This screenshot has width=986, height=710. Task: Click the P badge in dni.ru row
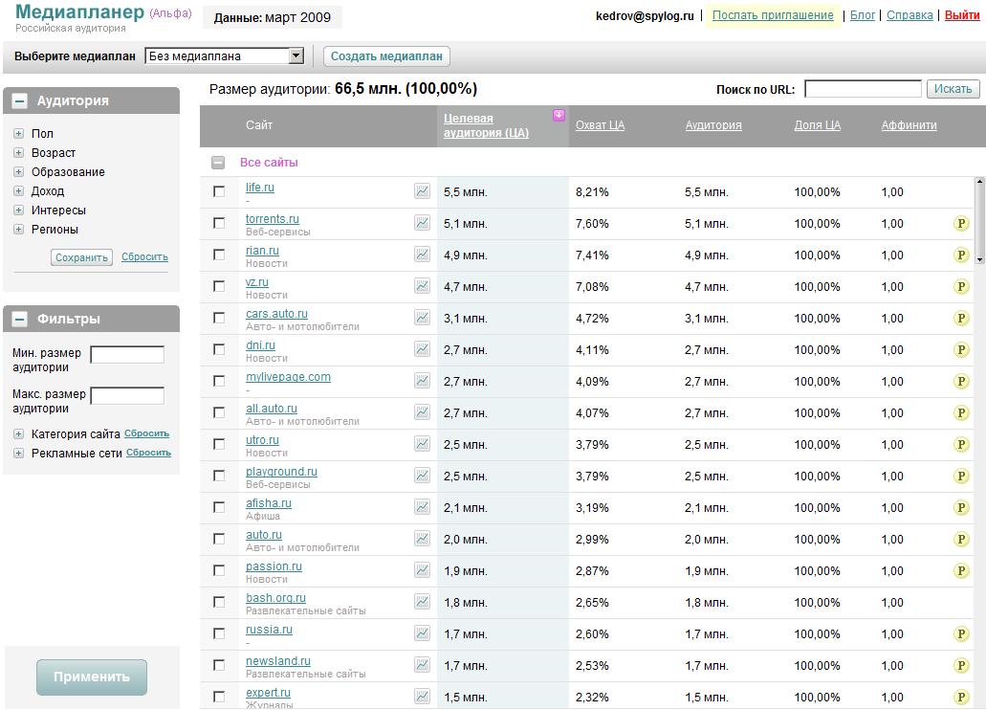[x=961, y=349]
